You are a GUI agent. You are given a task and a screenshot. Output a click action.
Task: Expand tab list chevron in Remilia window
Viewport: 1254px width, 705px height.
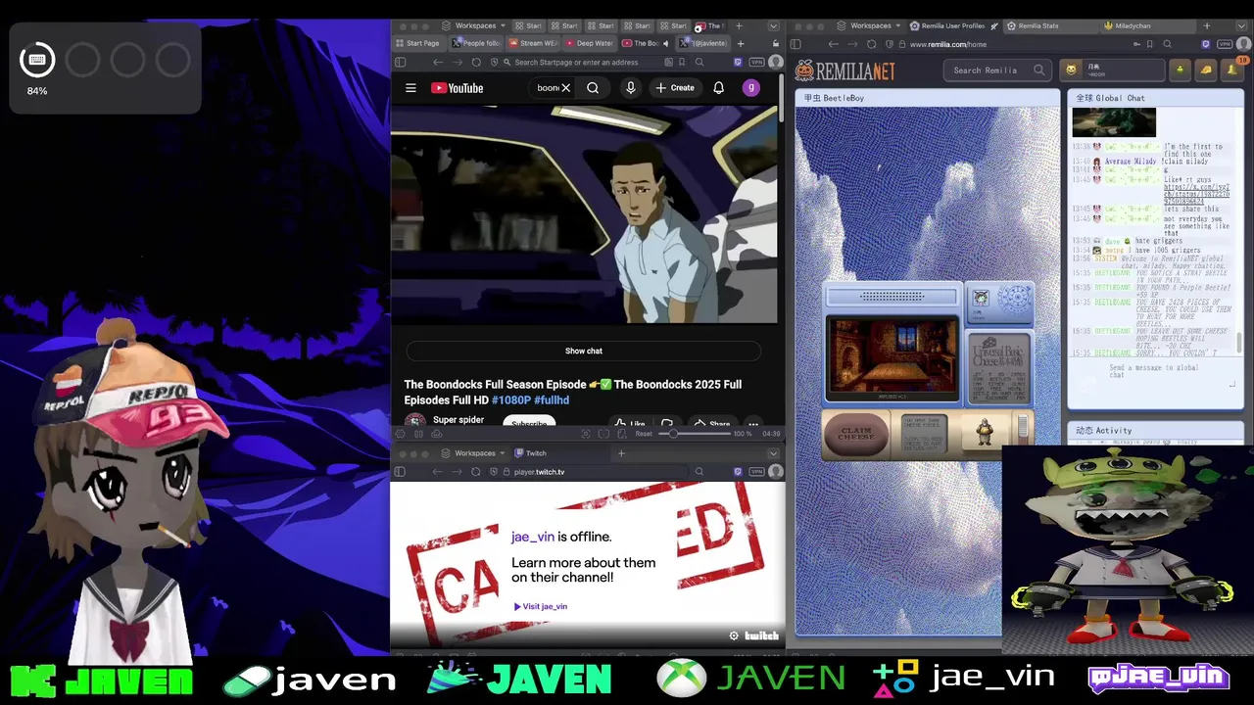click(x=1242, y=25)
